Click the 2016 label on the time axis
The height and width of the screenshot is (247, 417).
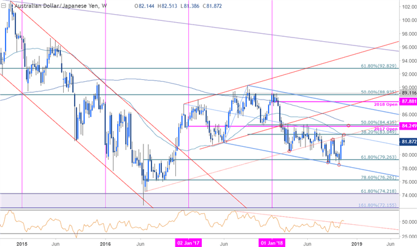(x=105, y=243)
